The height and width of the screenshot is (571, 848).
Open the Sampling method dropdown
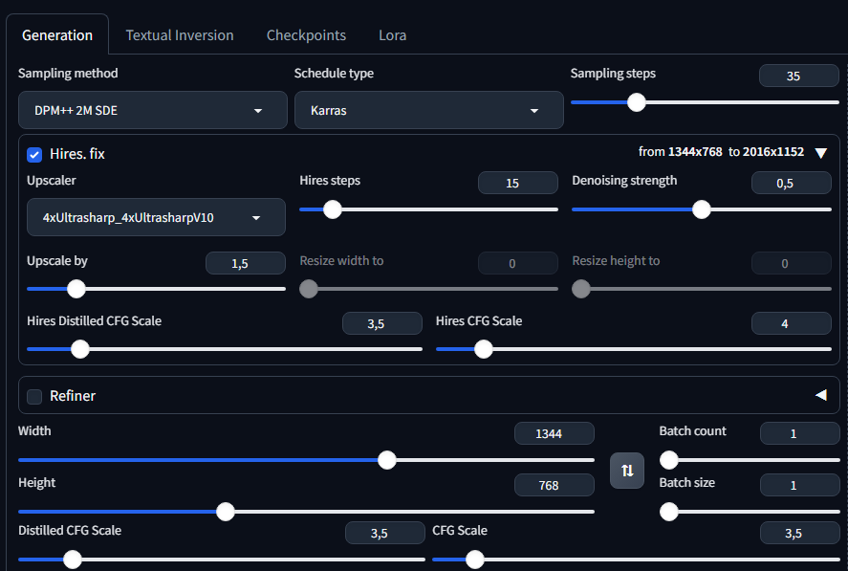[153, 110]
